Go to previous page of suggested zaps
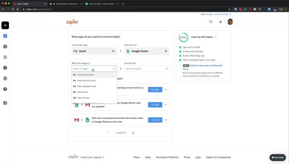Image resolution: width=289 pixels, height=164 pixels. pos(108,133)
